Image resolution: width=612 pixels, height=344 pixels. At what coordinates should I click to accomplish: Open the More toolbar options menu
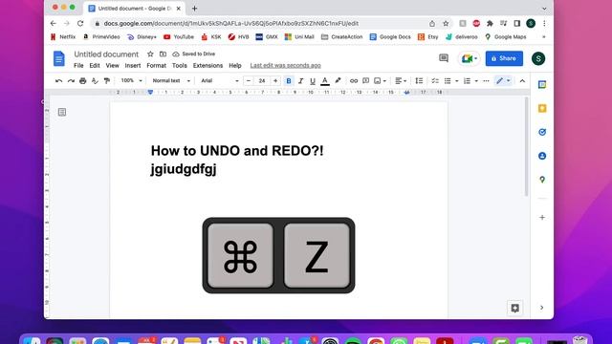tap(486, 80)
